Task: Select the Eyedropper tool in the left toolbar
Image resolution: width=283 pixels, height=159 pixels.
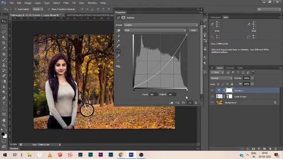Action: click(4, 48)
